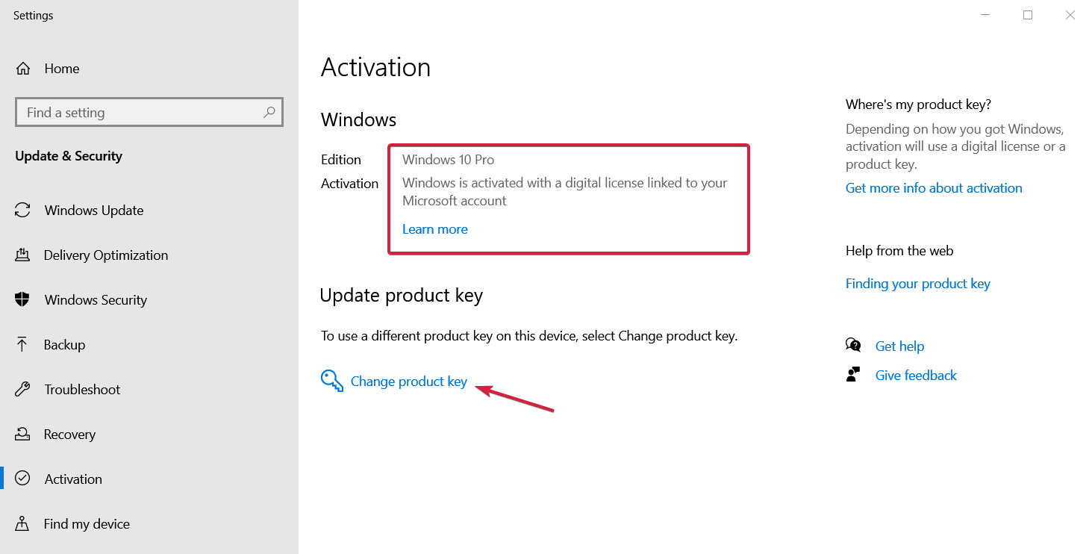The image size is (1092, 554).
Task: Open the Activation sidebar item
Action: [x=73, y=479]
